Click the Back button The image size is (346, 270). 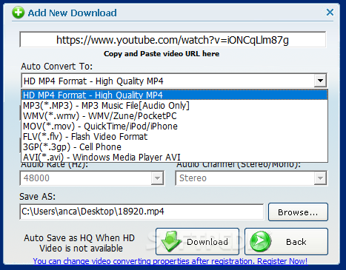tap(286, 241)
